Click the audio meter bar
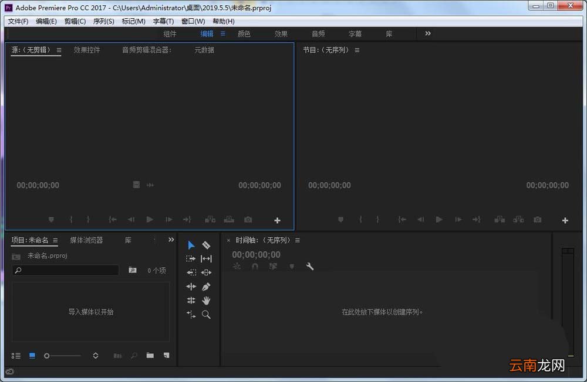The image size is (587, 382). point(568,302)
